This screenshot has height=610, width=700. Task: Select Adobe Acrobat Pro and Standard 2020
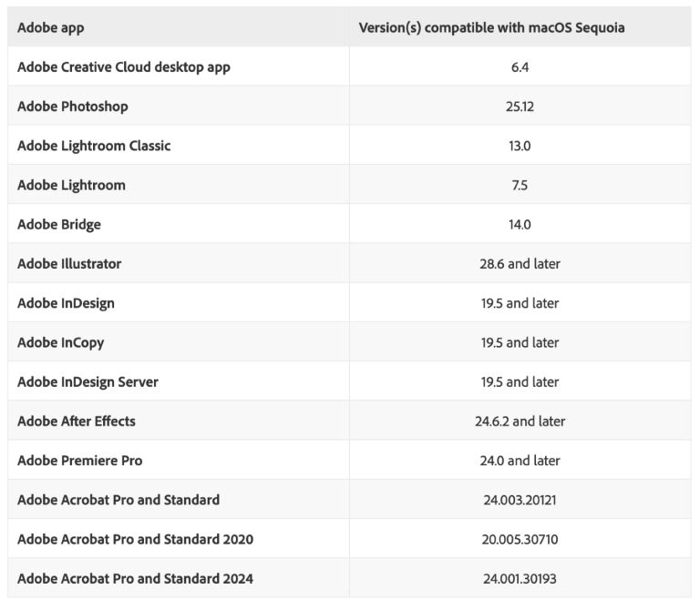click(x=135, y=539)
